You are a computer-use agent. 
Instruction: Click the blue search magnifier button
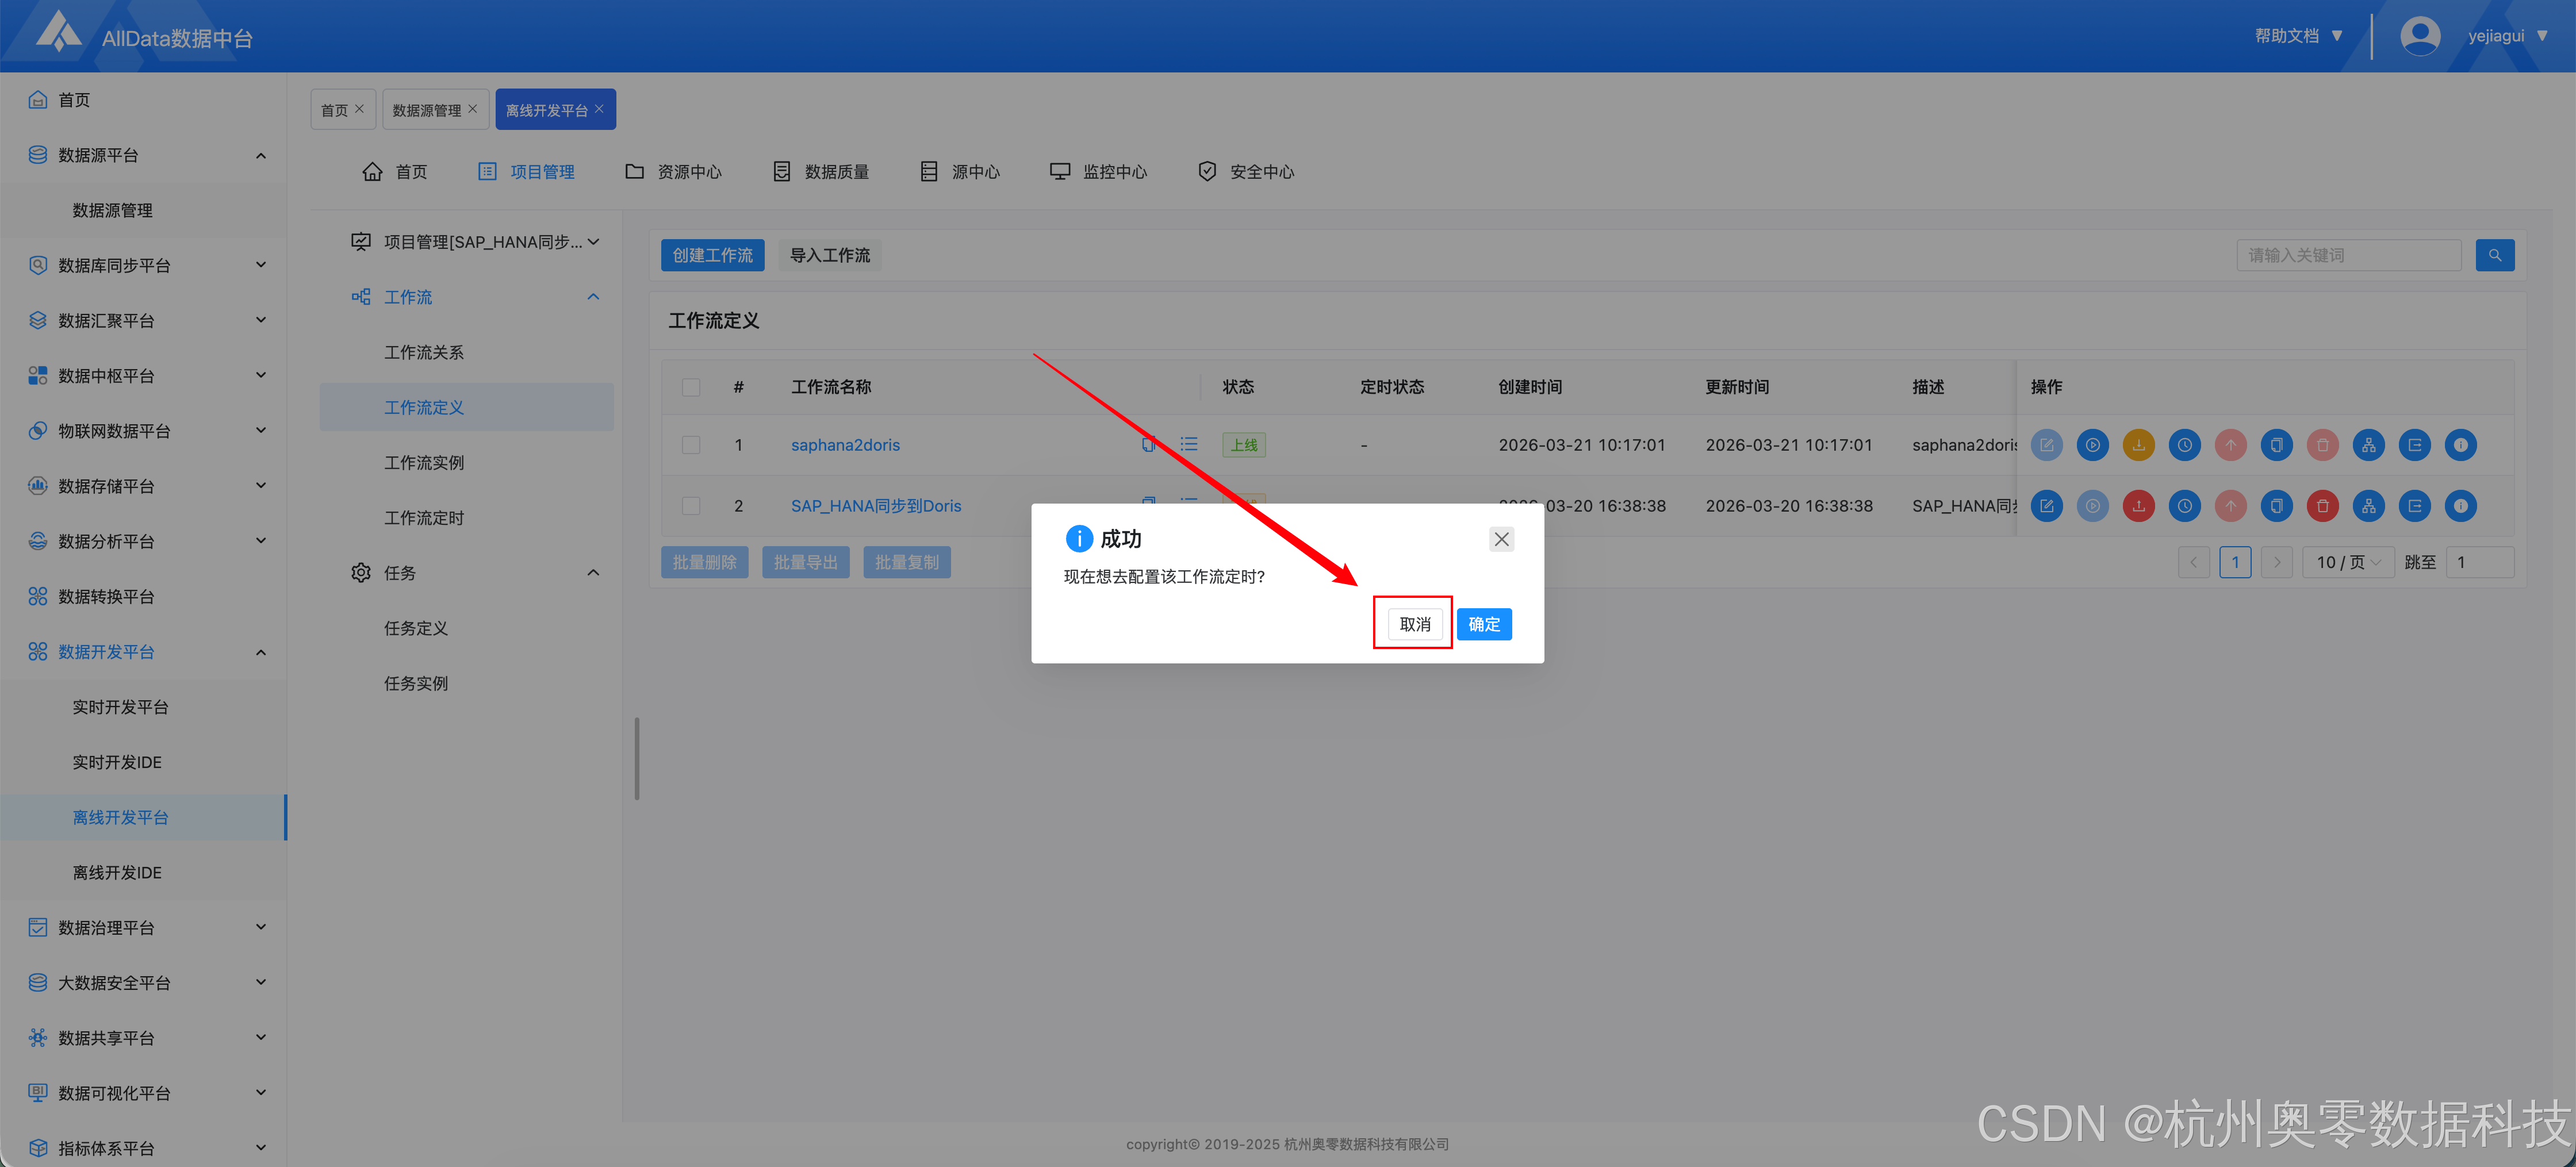tap(2494, 255)
